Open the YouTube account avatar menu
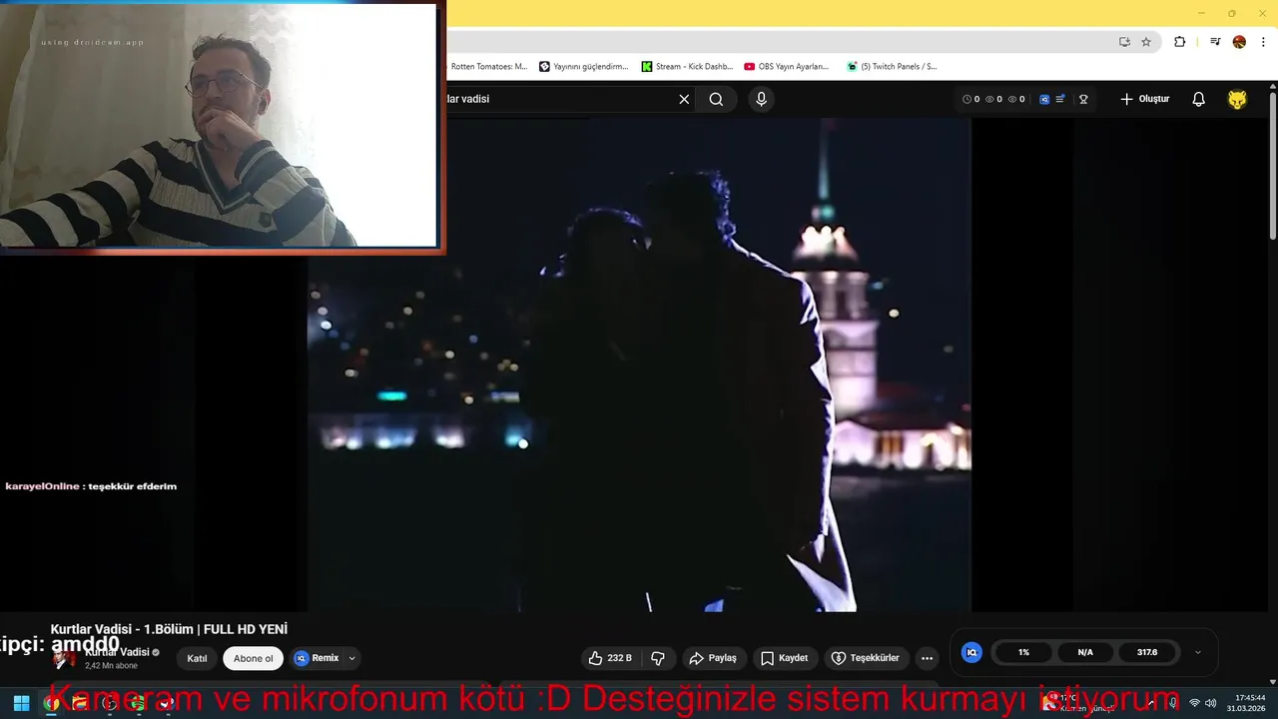1278x719 pixels. pyautogui.click(x=1237, y=99)
